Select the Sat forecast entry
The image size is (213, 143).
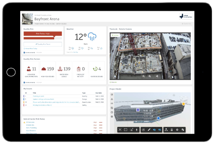[x=90, y=48]
